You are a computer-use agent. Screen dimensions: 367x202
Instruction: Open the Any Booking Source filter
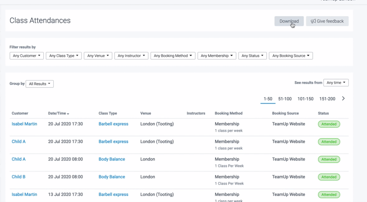291,56
